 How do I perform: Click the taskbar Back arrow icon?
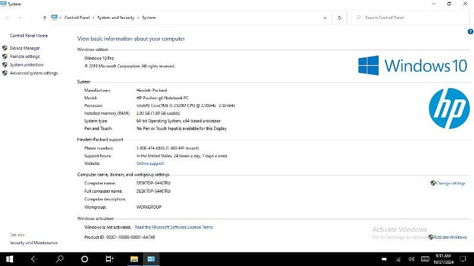tap(34, 259)
